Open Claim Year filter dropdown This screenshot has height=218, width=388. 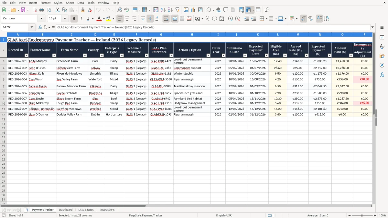pyautogui.click(x=223, y=56)
